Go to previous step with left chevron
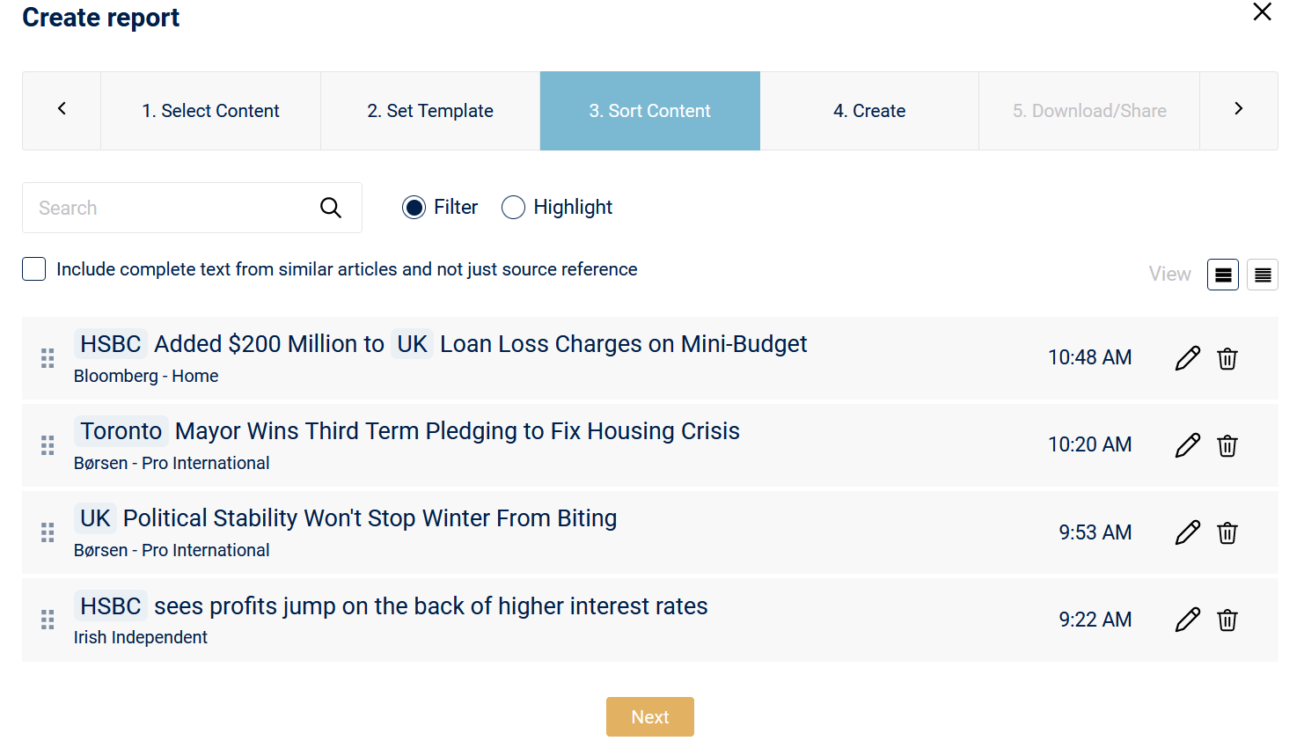Screen dimensions: 1304x741 62,109
